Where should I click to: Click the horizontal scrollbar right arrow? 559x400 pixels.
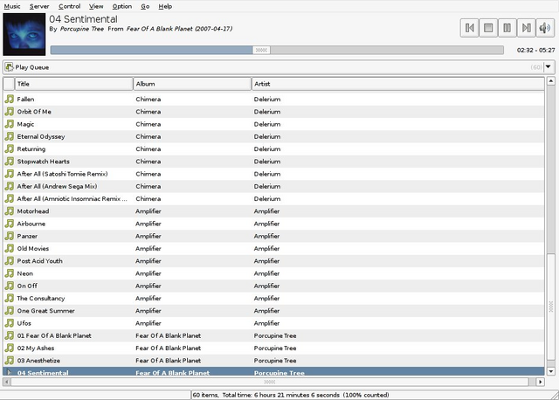pyautogui.click(x=541, y=382)
